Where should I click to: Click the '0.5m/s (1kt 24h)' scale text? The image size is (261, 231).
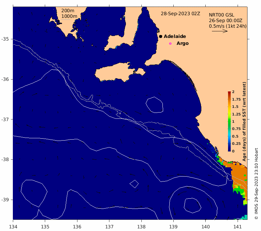228,26
